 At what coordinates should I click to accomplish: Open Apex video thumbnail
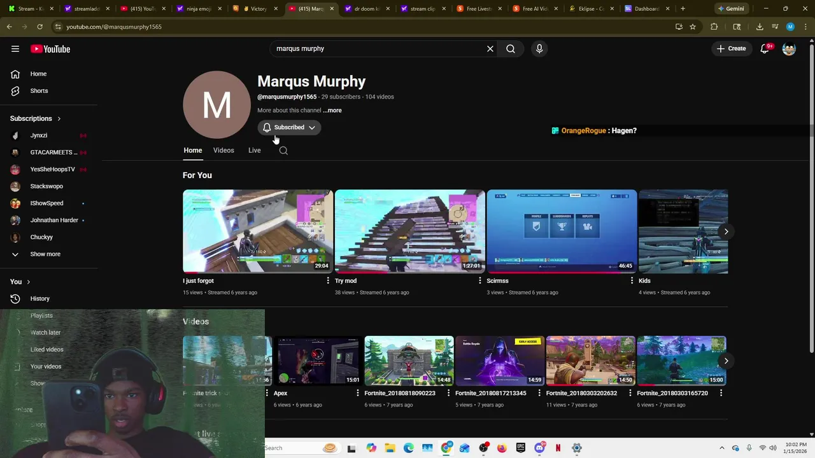(x=318, y=361)
